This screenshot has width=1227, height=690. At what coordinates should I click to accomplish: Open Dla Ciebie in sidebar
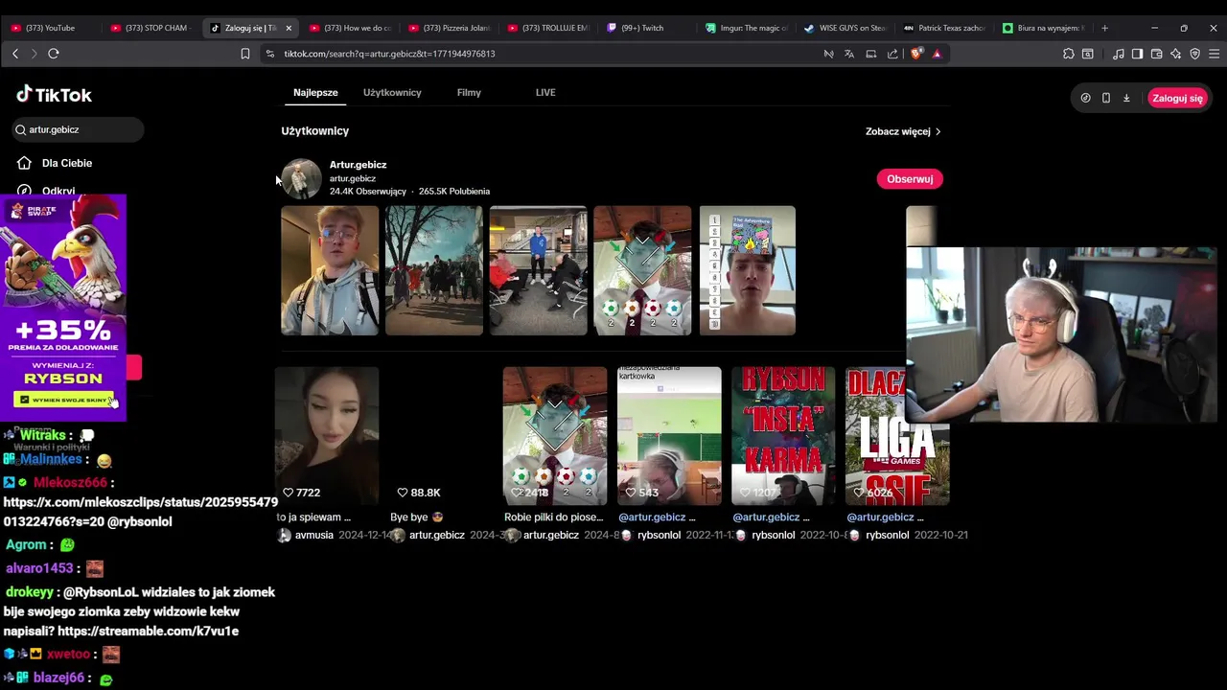pyautogui.click(x=67, y=163)
